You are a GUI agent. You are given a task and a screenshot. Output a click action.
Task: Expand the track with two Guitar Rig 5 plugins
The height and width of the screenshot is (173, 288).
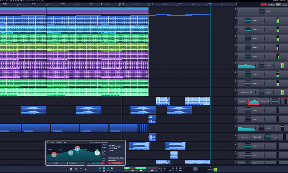click(236, 134)
